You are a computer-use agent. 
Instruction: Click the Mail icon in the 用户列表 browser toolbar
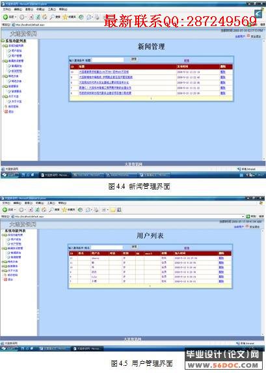(x=88, y=210)
